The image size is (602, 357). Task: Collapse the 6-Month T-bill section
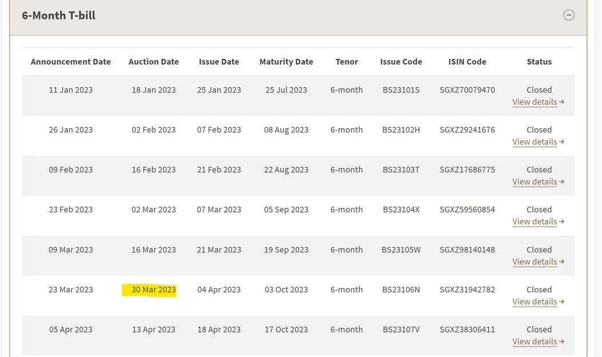[569, 15]
